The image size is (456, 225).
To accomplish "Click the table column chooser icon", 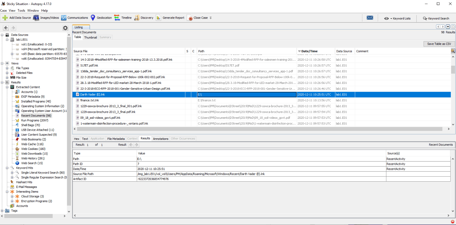I will click(453, 51).
